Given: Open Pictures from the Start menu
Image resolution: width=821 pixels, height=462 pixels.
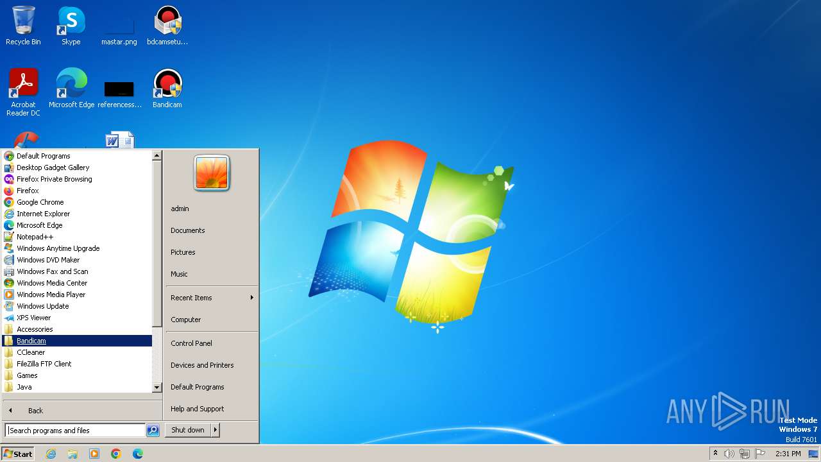Looking at the screenshot, I should point(212,252).
